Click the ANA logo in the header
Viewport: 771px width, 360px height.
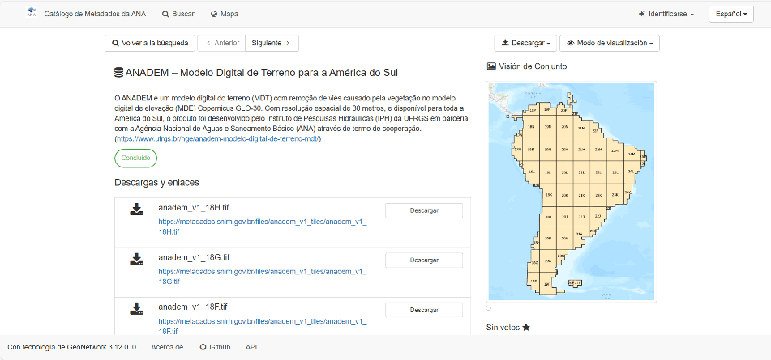[x=31, y=14]
